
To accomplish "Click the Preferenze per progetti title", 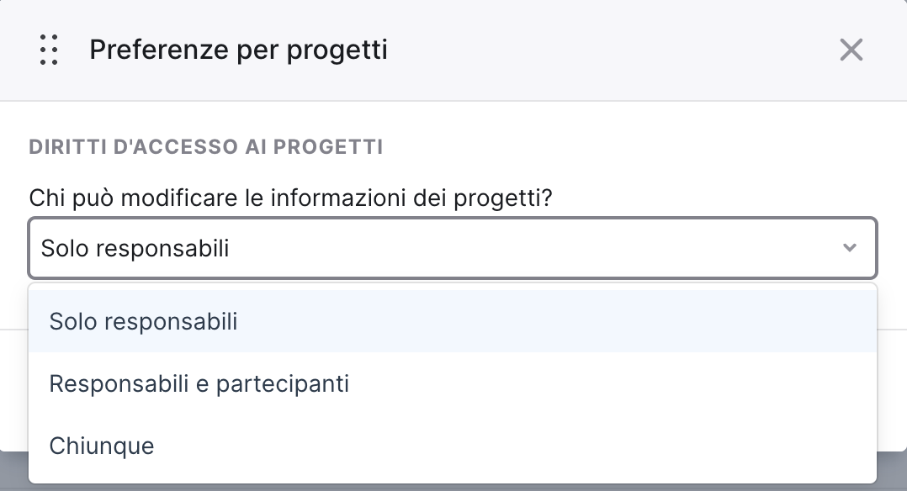I will [x=238, y=50].
